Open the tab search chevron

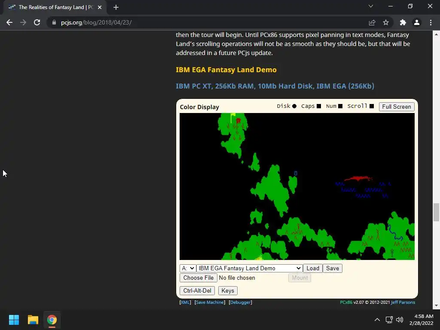pyautogui.click(x=371, y=6)
